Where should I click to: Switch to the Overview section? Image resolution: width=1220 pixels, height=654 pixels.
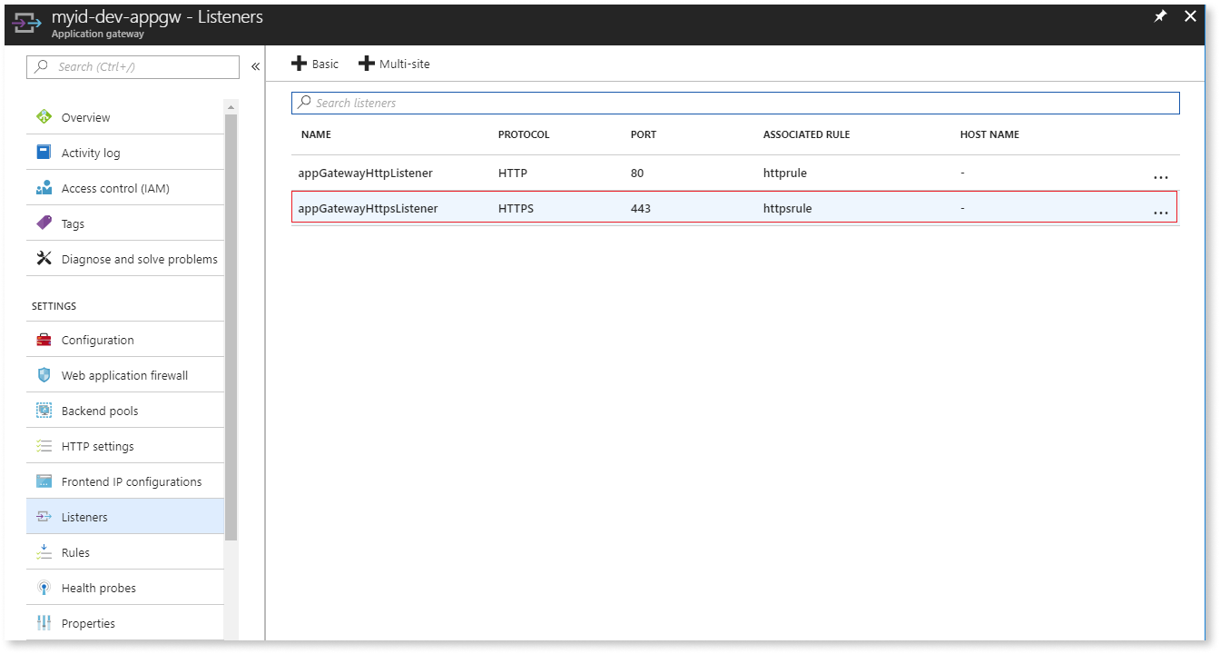[85, 116]
